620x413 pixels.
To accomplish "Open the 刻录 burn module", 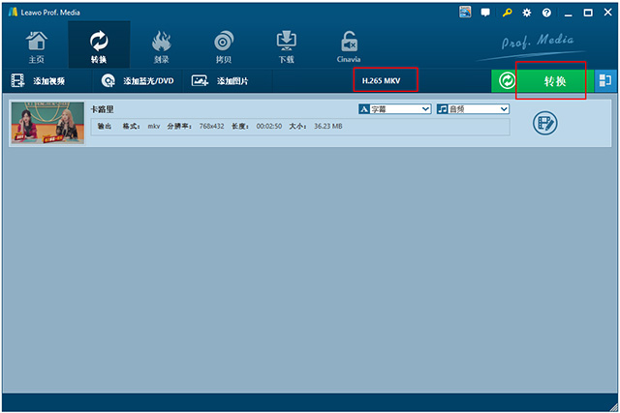I will (x=162, y=46).
